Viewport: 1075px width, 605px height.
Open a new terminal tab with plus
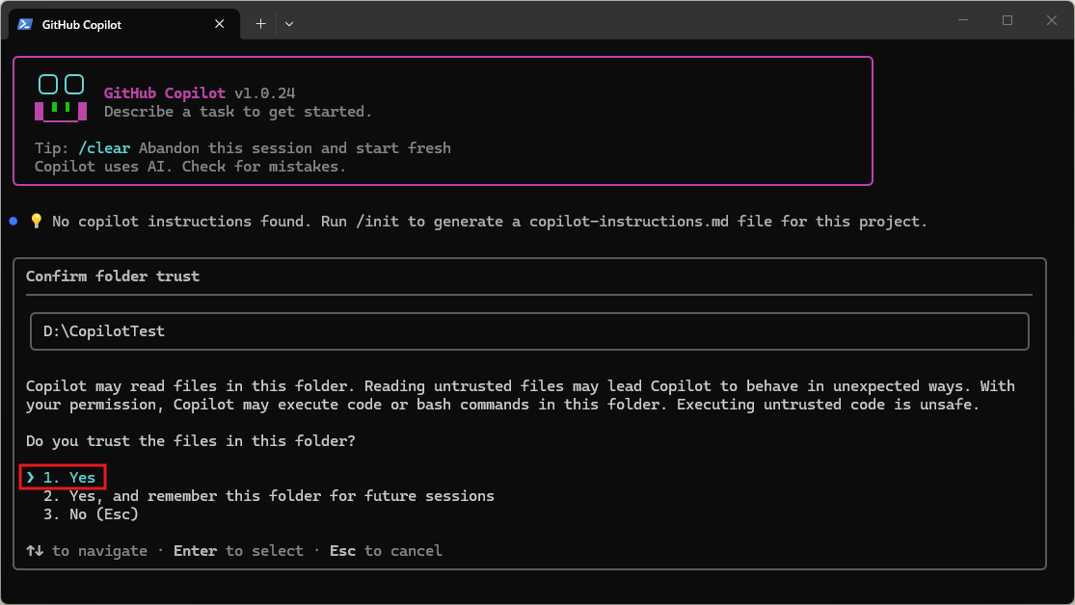pos(260,24)
